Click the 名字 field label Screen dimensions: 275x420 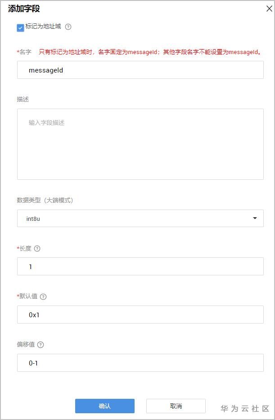point(25,52)
